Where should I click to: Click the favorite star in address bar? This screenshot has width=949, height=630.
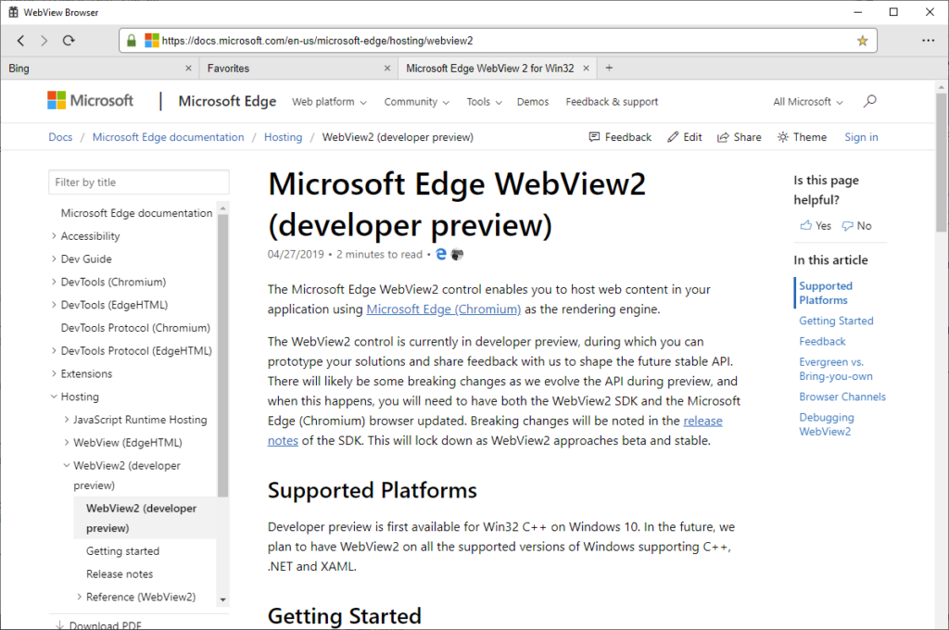863,41
